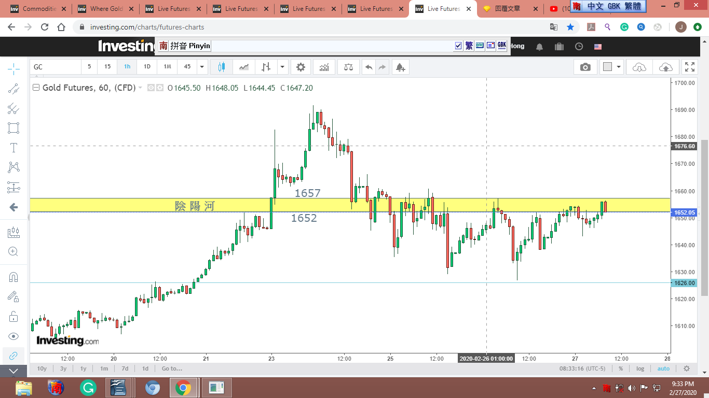Select the Text annotation tool
The height and width of the screenshot is (398, 709).
[x=13, y=148]
